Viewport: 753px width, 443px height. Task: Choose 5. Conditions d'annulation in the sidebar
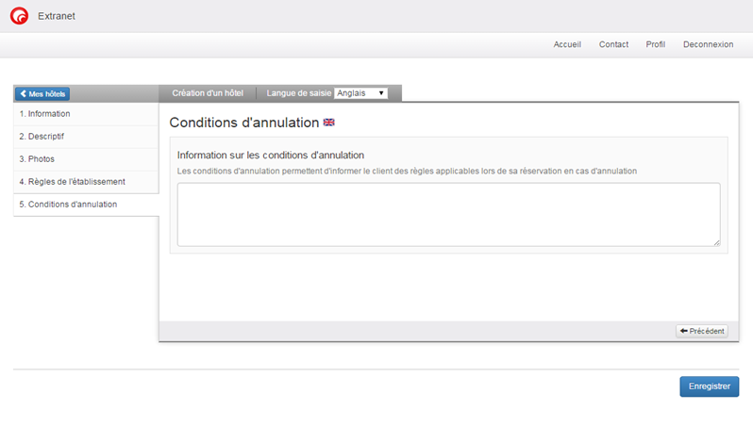68,205
